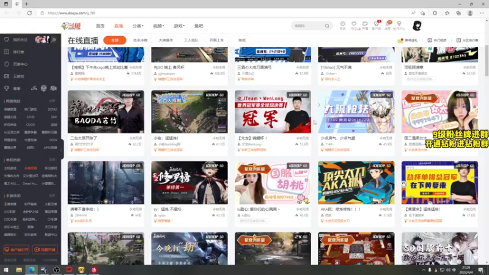
Task: Open the Windows Start menu
Action: tap(6, 270)
